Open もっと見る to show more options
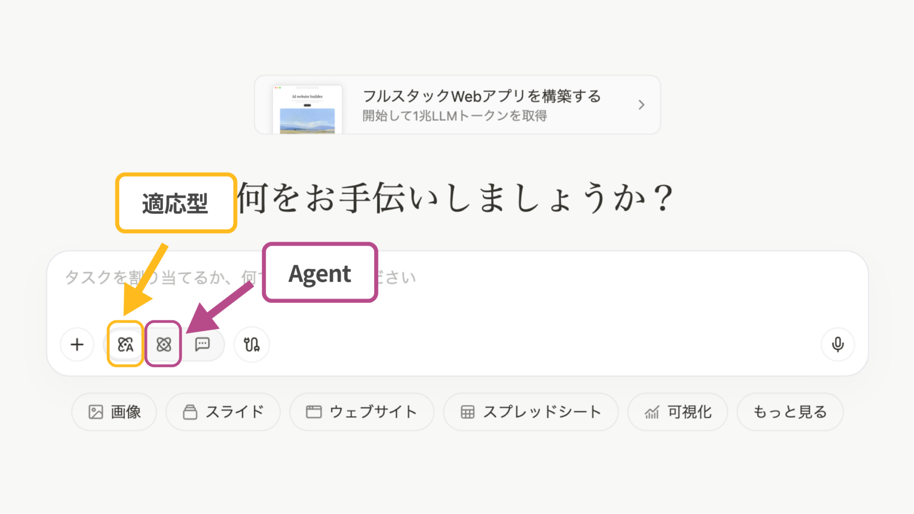Image resolution: width=914 pixels, height=514 pixels. [x=790, y=412]
